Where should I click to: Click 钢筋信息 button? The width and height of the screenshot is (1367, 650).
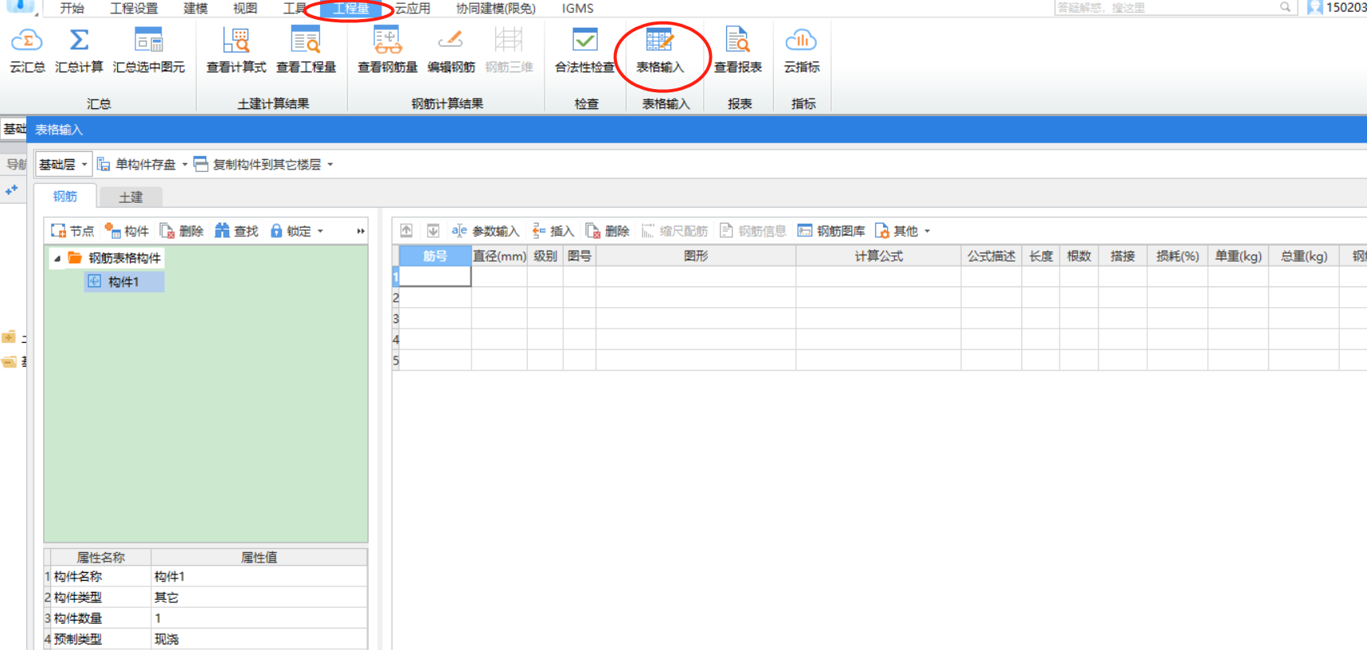click(752, 231)
